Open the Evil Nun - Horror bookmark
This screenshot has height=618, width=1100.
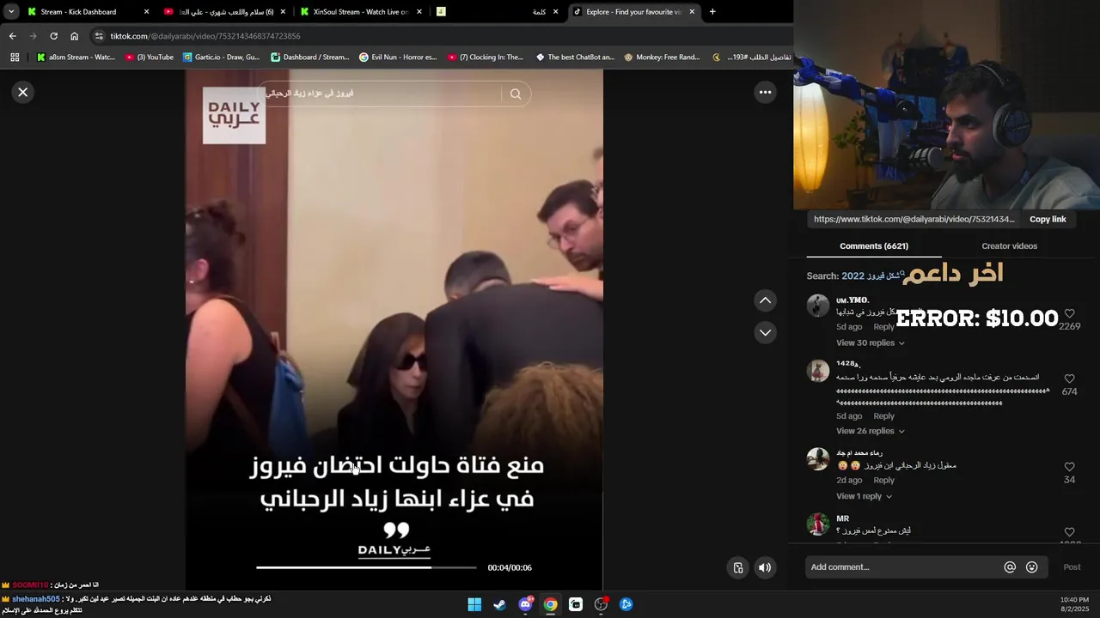(x=398, y=58)
